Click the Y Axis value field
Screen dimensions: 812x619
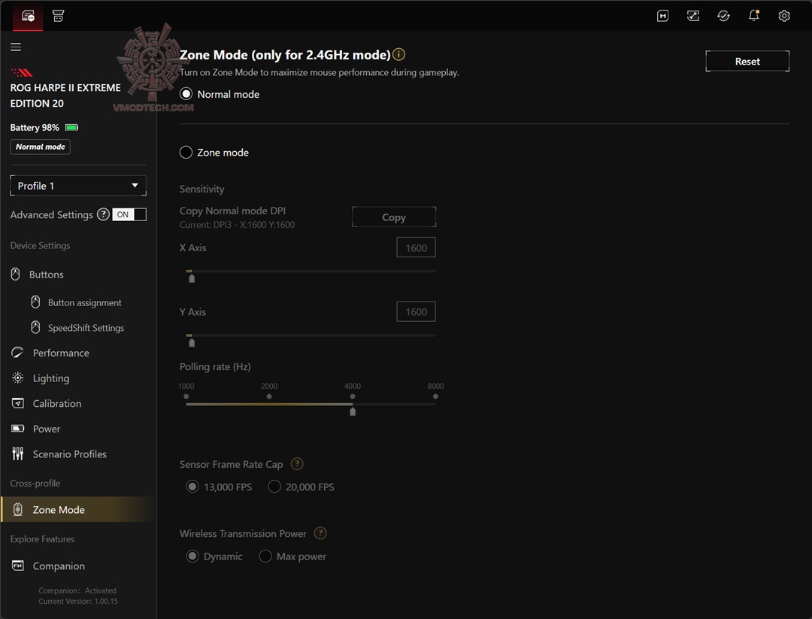click(x=416, y=312)
